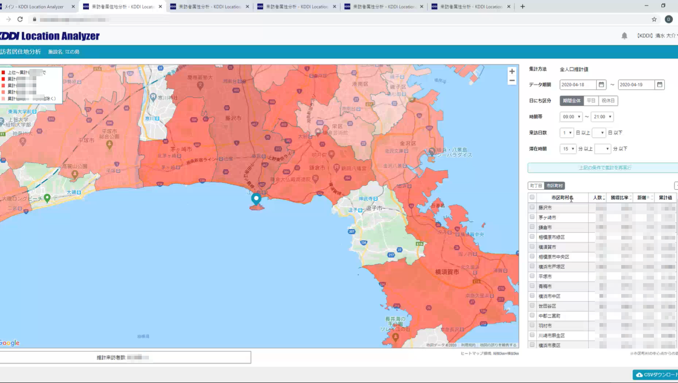This screenshot has width=678, height=383.
Task: Check the 藤沢市 row checkbox
Action: click(532, 207)
